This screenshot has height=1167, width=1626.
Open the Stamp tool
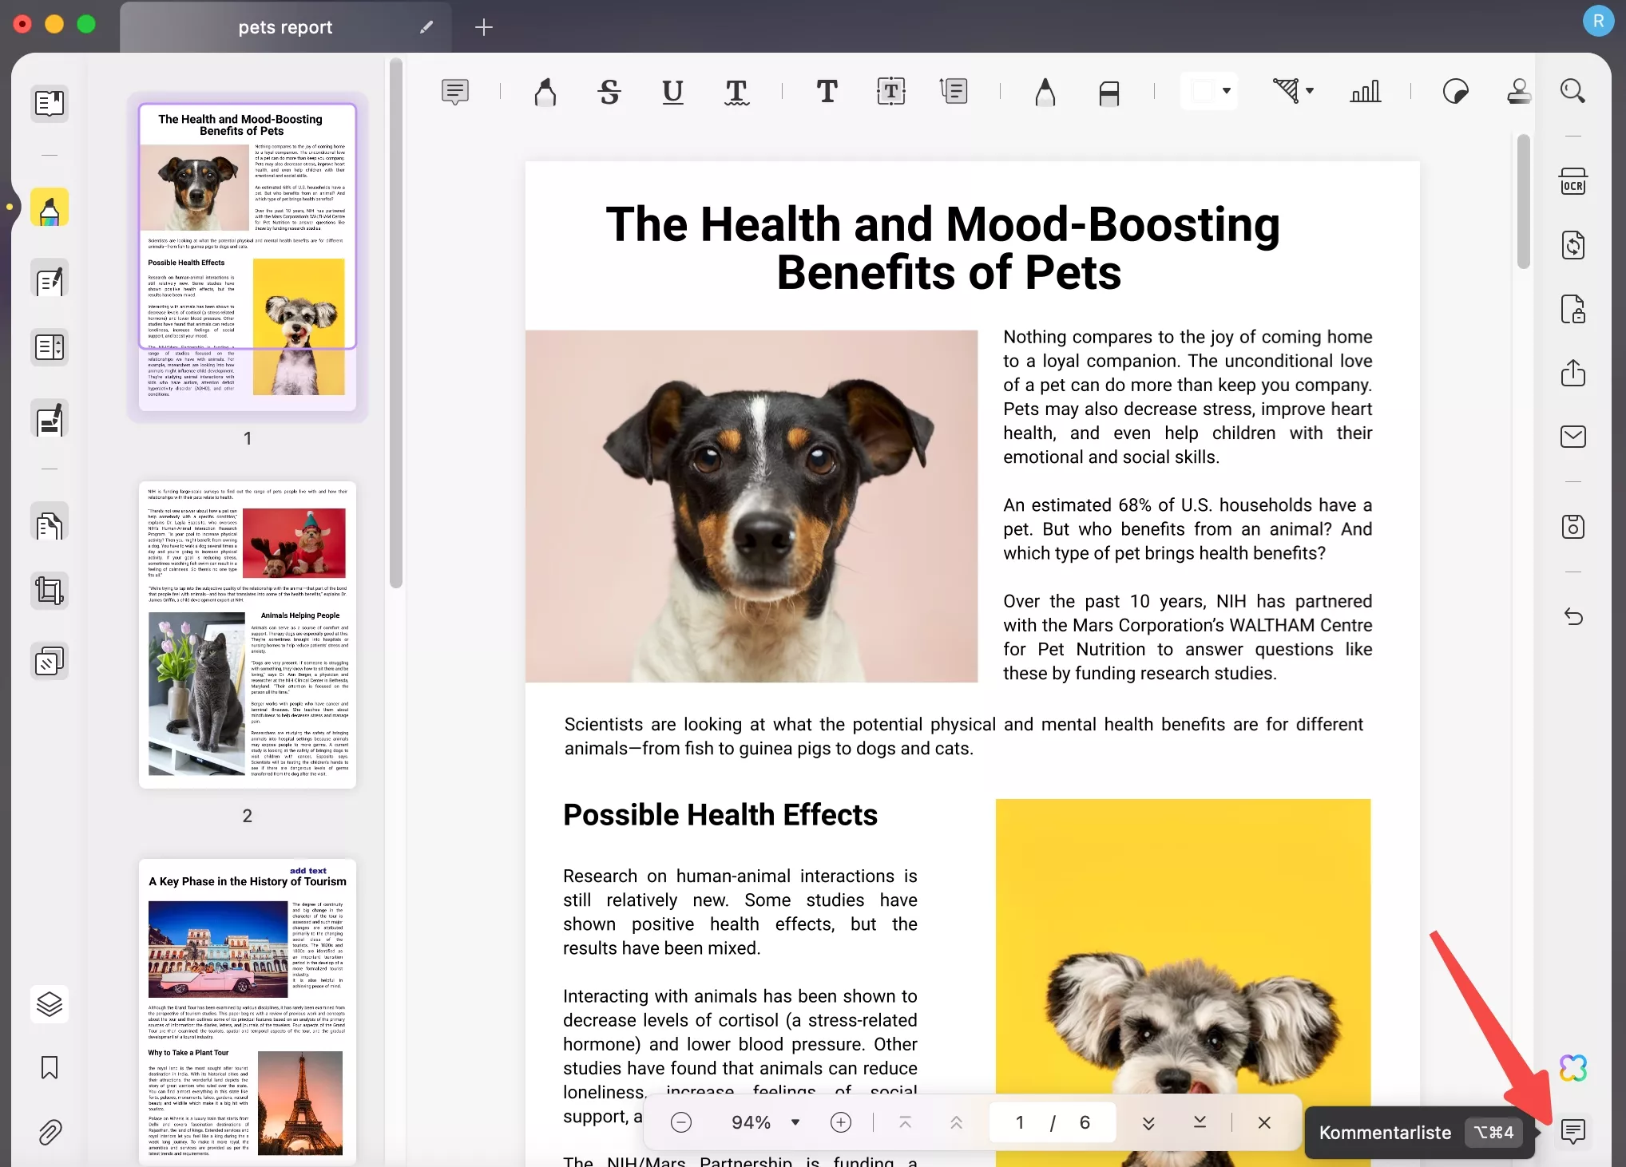(x=1518, y=92)
